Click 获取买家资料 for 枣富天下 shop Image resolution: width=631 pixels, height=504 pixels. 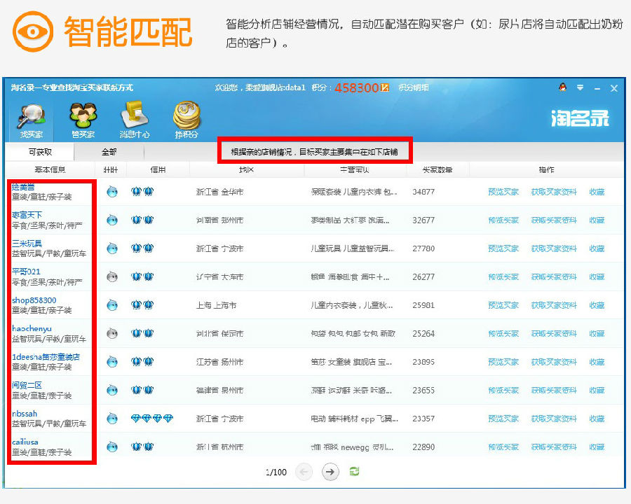coord(554,220)
